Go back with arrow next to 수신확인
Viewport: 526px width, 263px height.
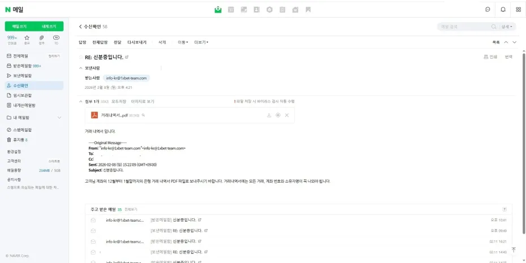click(x=80, y=27)
